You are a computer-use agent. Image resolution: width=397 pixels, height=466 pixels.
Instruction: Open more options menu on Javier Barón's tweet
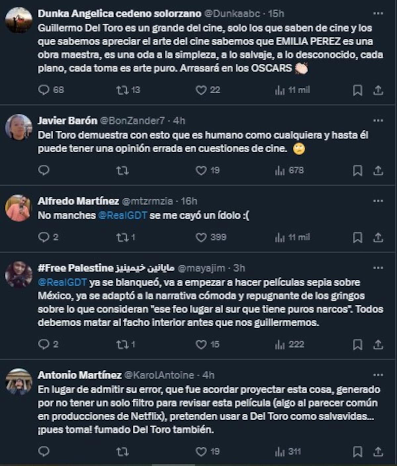(x=378, y=120)
